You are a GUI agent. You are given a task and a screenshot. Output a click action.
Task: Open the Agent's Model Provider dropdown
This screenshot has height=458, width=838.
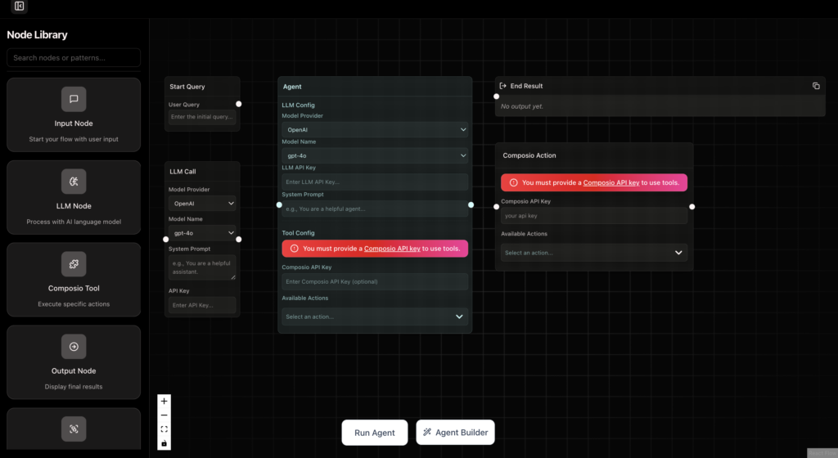coord(375,130)
